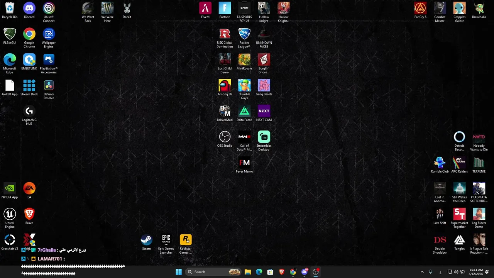The width and height of the screenshot is (494, 278).
Task: Select the Rumble Club icon
Action: point(440,165)
